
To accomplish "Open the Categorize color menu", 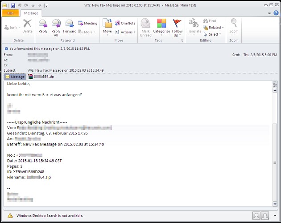I will [x=161, y=27].
